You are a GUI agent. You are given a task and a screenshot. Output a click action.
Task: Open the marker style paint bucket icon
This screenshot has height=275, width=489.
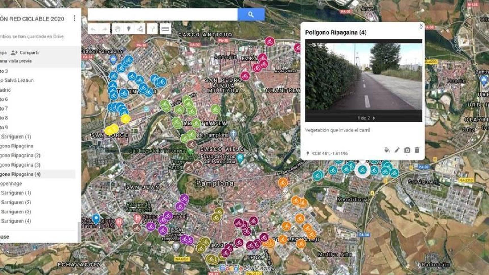(x=386, y=150)
